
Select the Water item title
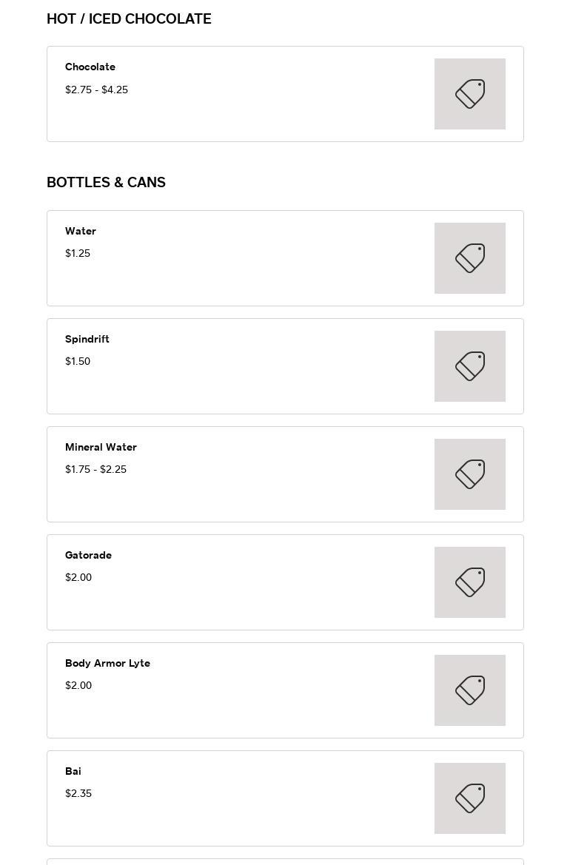81,231
